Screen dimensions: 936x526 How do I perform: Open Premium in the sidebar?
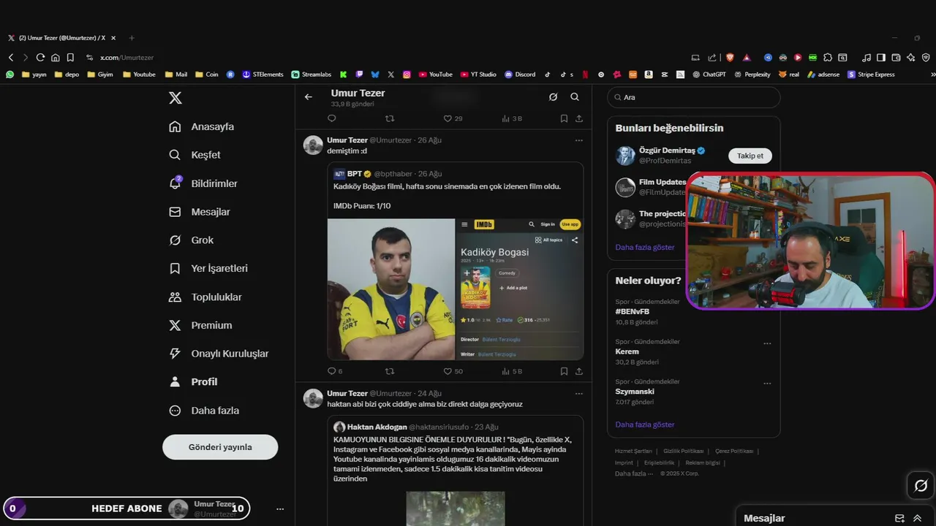coord(200,325)
